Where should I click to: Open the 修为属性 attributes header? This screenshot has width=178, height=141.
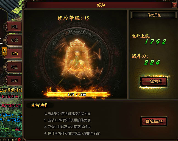click(154, 15)
